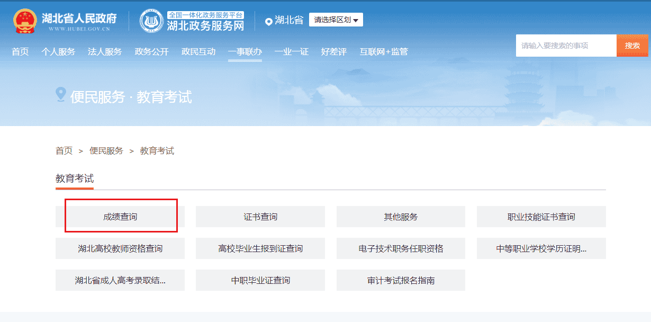Click the 湖北政务服务网 circular logo
The image size is (651, 322).
pyautogui.click(x=151, y=21)
